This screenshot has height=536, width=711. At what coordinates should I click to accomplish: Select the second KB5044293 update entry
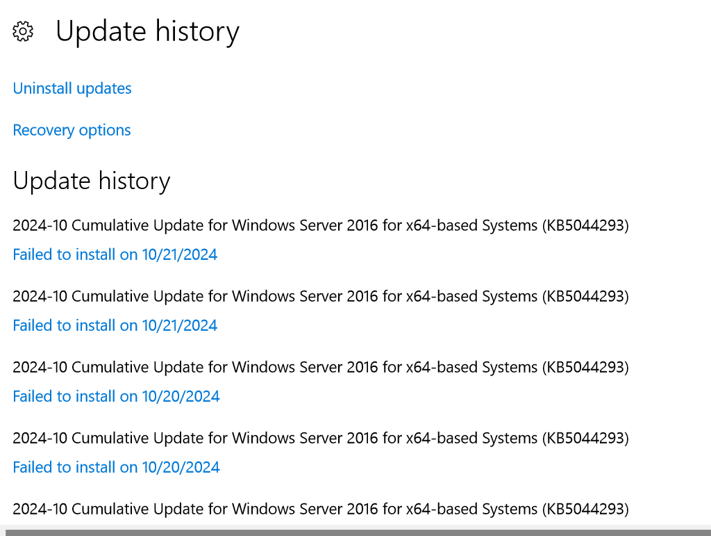(320, 296)
